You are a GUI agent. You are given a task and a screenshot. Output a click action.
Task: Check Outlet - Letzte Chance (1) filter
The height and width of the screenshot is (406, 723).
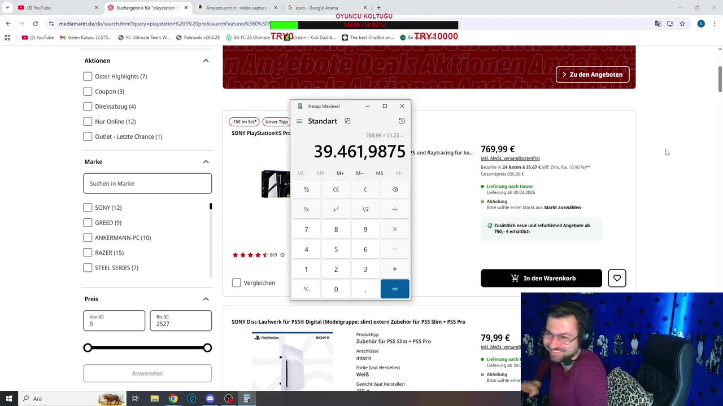coord(88,136)
